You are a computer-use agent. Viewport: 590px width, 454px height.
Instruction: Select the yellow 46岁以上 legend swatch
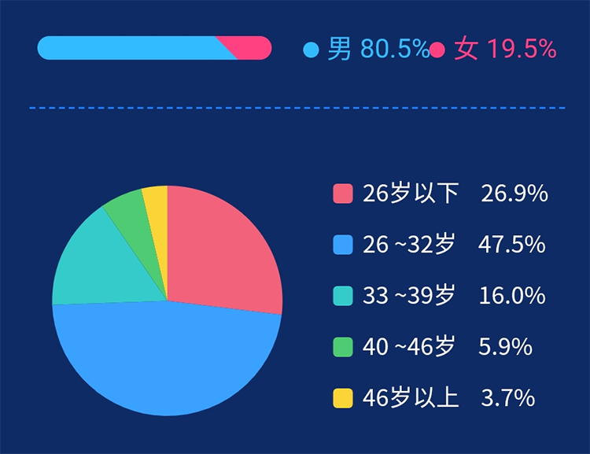coord(343,398)
